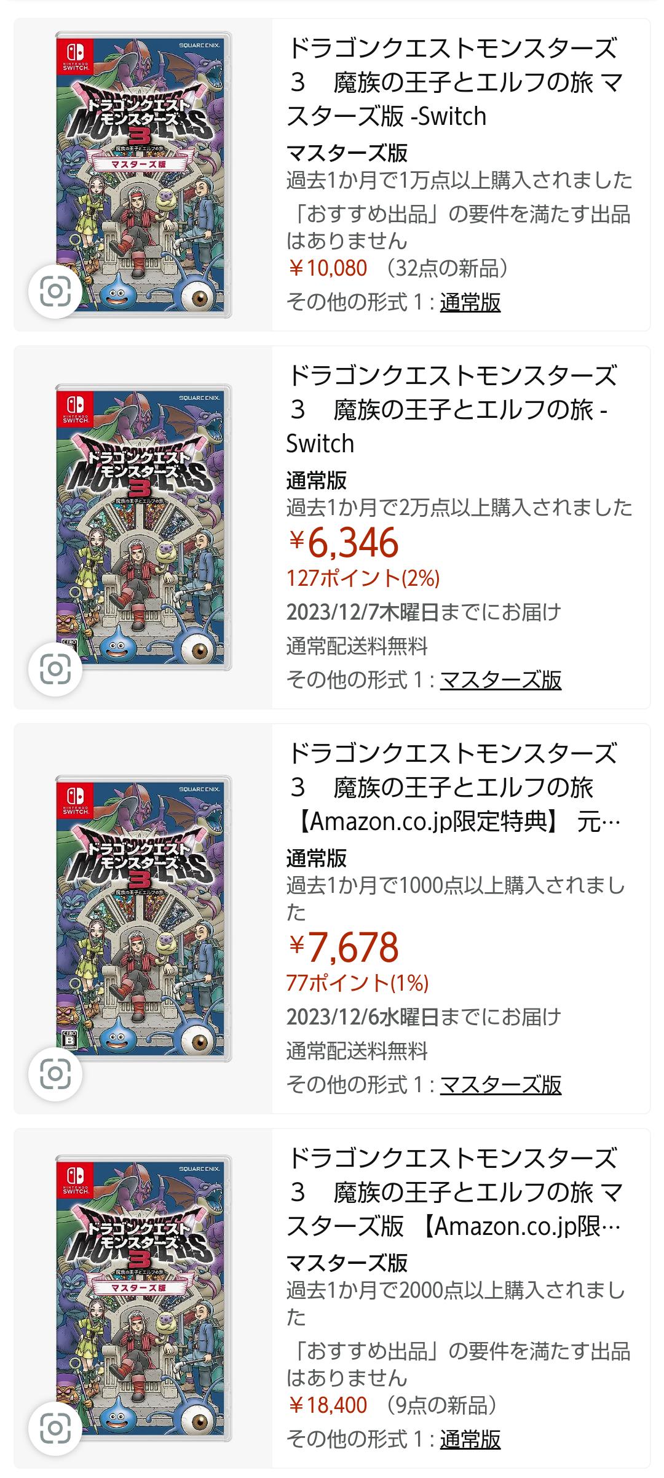Click the マスターズ版 link on the ¥7,678 listing
Viewport: 664px width, 1478px height.
point(500,1084)
